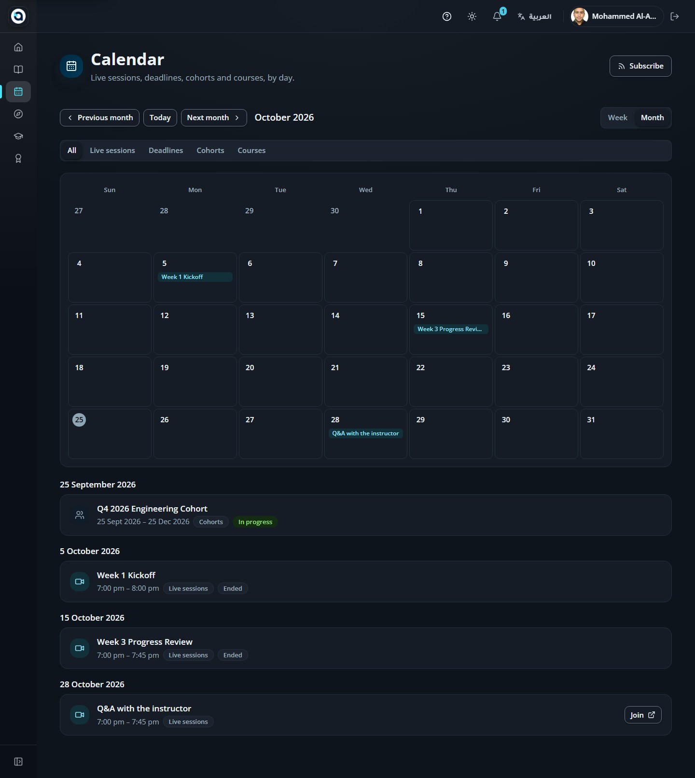The width and height of the screenshot is (695, 778).
Task: Open the home page from sidebar
Action: [18, 47]
